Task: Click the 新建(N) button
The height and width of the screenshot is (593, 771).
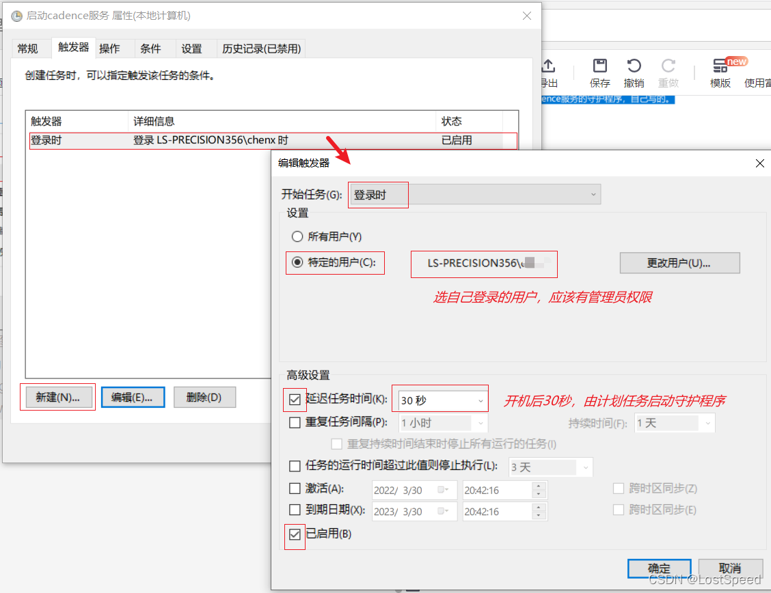Action: (x=57, y=397)
